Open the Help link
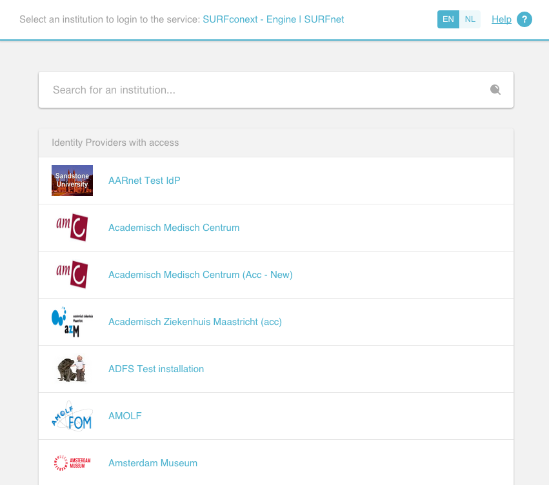549x485 pixels. coord(501,19)
